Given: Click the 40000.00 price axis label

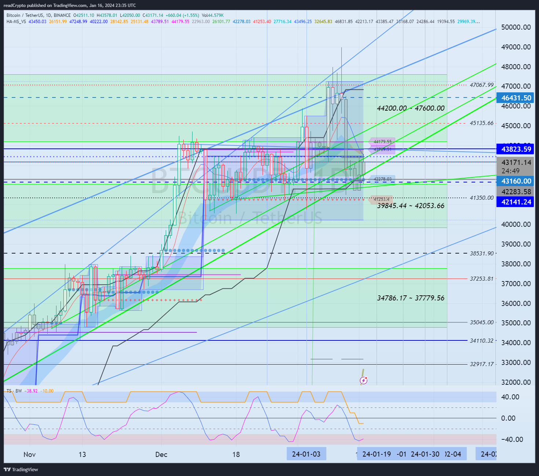Looking at the screenshot, I should 516,224.
